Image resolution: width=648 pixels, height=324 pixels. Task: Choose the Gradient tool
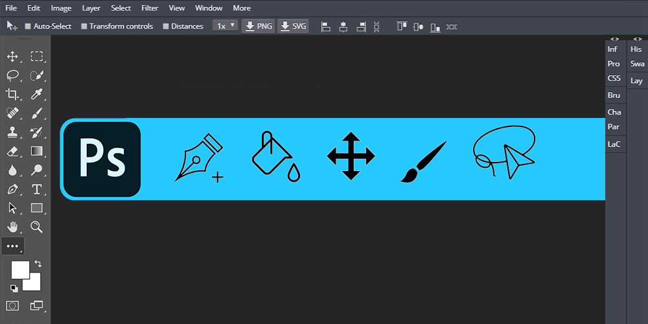tap(37, 151)
